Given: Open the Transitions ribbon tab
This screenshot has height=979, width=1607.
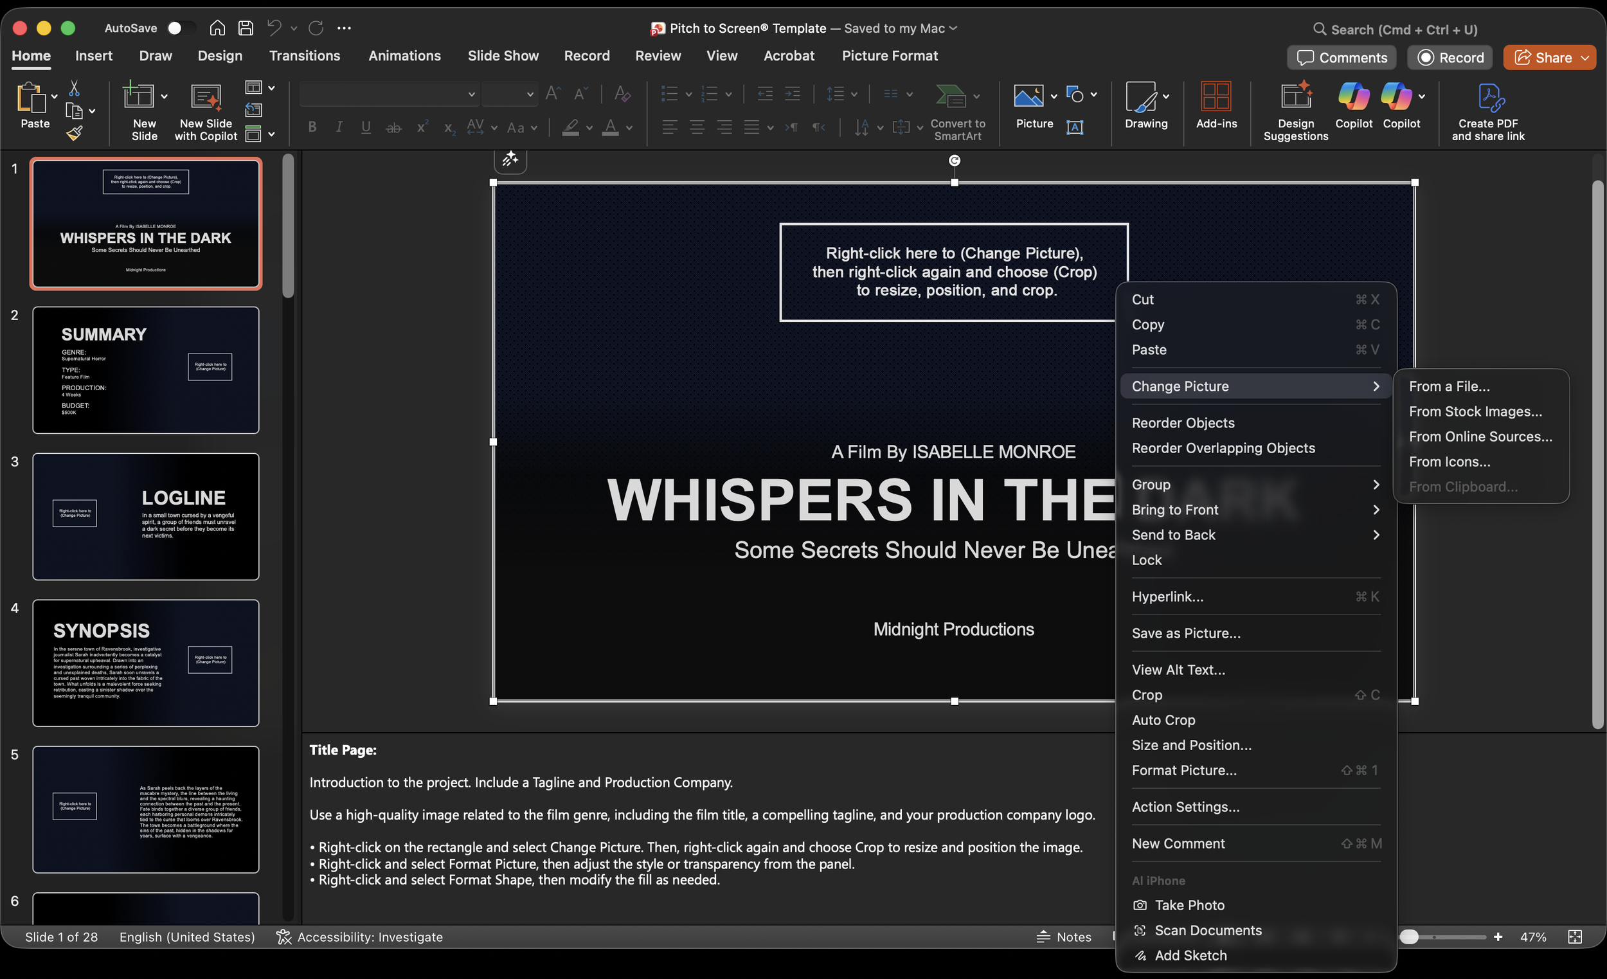Looking at the screenshot, I should pos(305,56).
